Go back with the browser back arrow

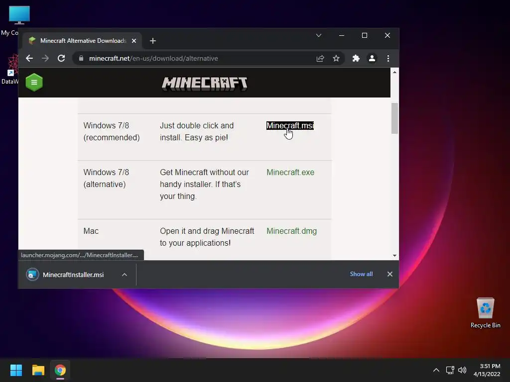pyautogui.click(x=29, y=59)
